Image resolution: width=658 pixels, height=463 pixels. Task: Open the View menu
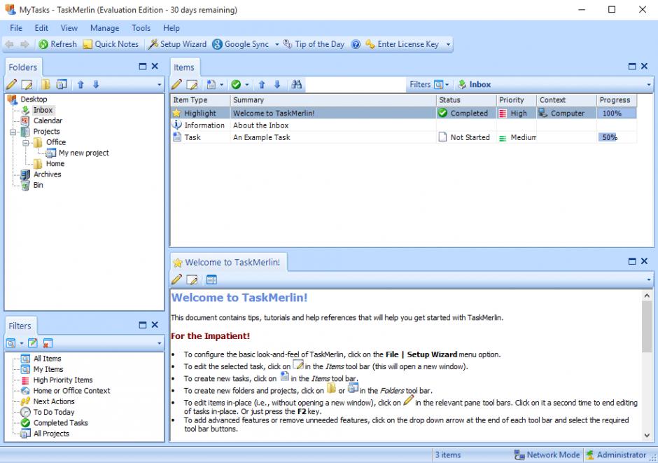(x=69, y=28)
